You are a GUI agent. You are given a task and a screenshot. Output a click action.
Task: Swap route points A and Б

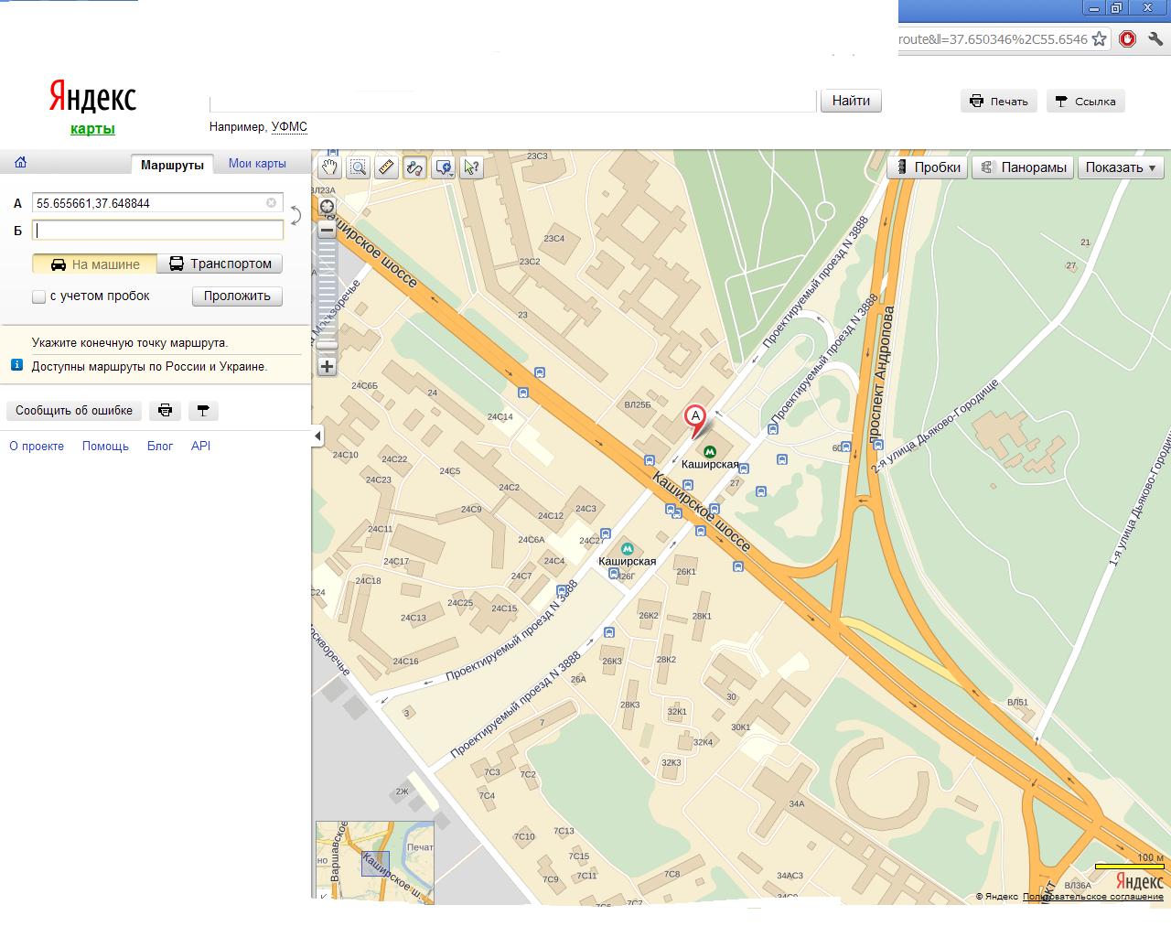click(x=295, y=216)
